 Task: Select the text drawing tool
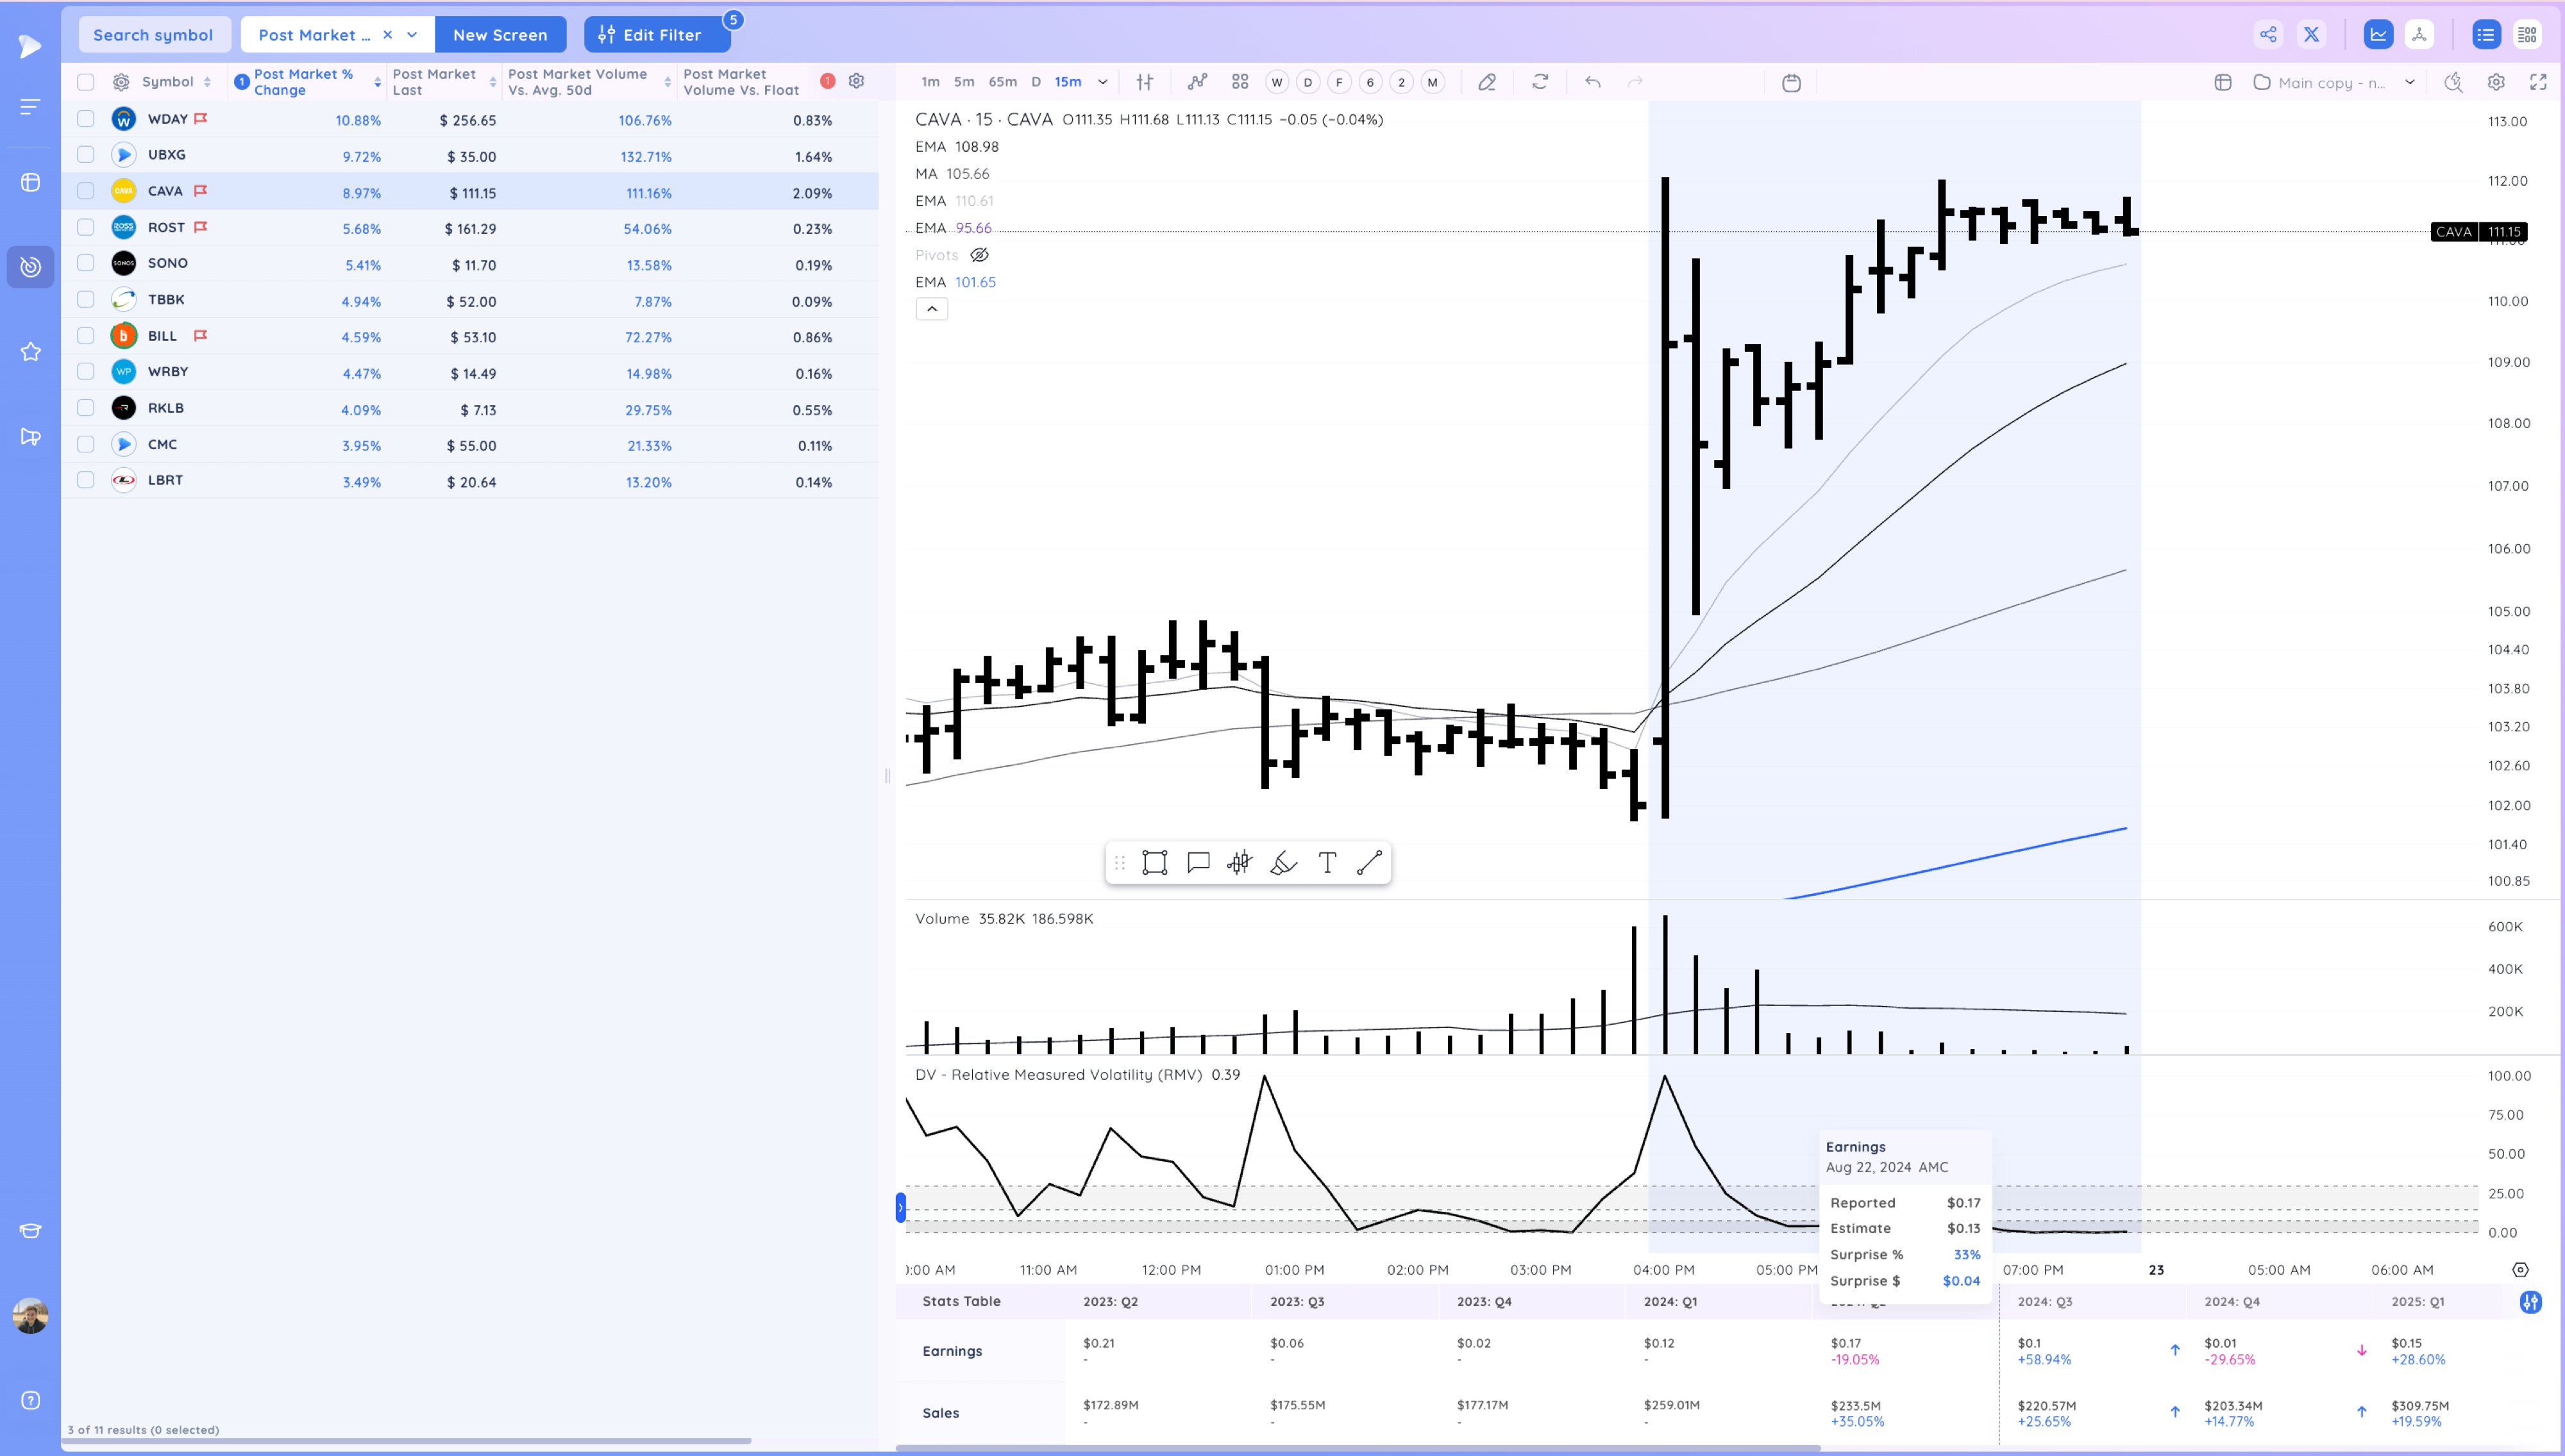1327,862
